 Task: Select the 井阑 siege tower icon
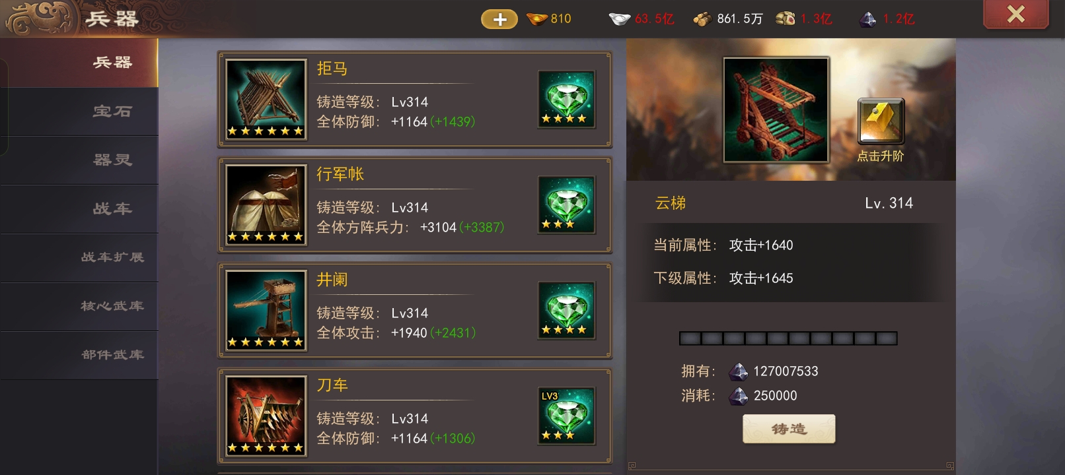pos(266,310)
